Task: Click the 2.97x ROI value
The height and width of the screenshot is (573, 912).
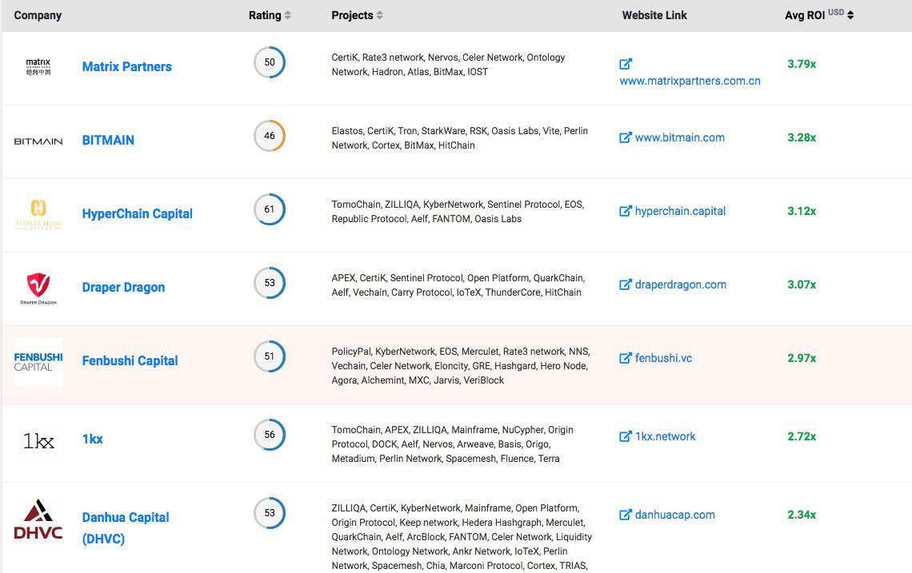Action: 802,358
